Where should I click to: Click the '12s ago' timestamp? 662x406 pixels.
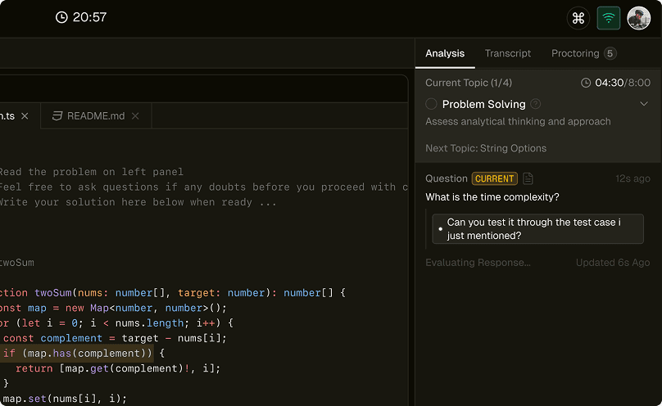point(633,178)
